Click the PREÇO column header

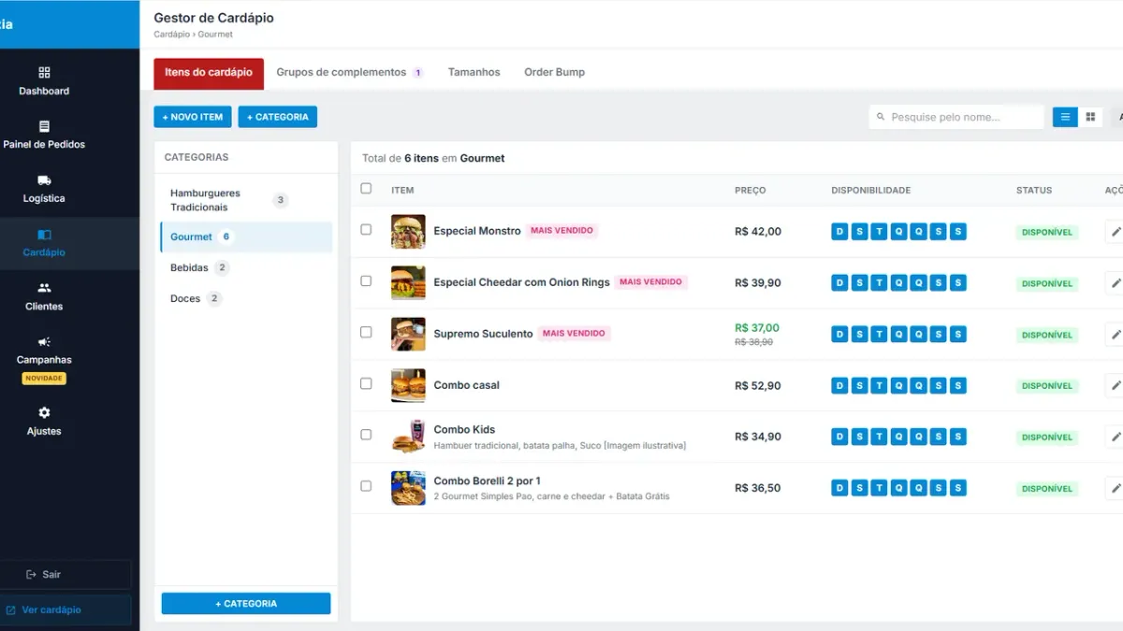[751, 191]
